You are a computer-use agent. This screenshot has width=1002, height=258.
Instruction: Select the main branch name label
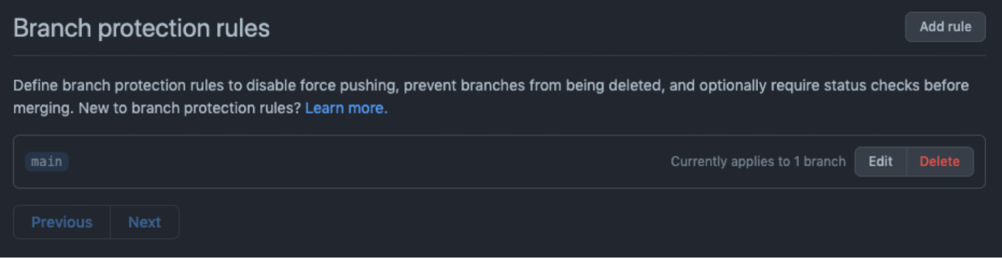click(47, 162)
